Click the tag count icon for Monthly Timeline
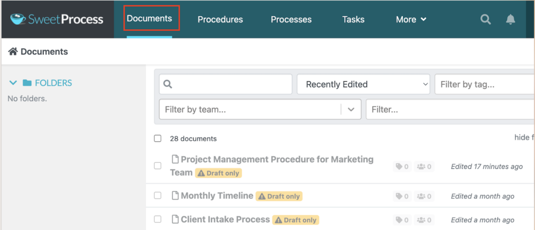 pos(399,196)
